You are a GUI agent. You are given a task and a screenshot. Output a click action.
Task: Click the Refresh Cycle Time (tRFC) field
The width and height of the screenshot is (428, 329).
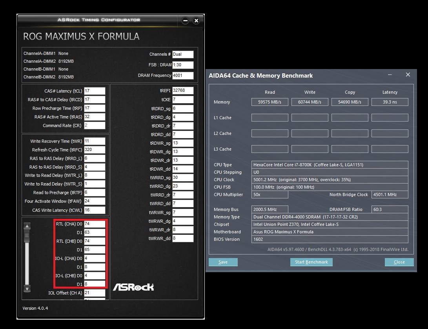[x=95, y=150]
